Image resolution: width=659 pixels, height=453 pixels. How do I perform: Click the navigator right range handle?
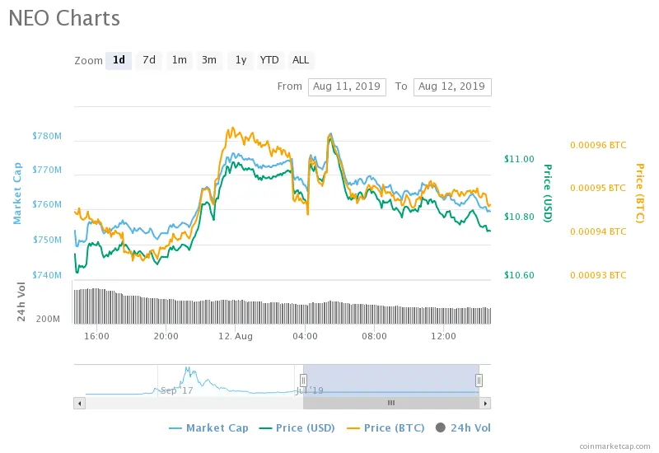[x=479, y=381]
